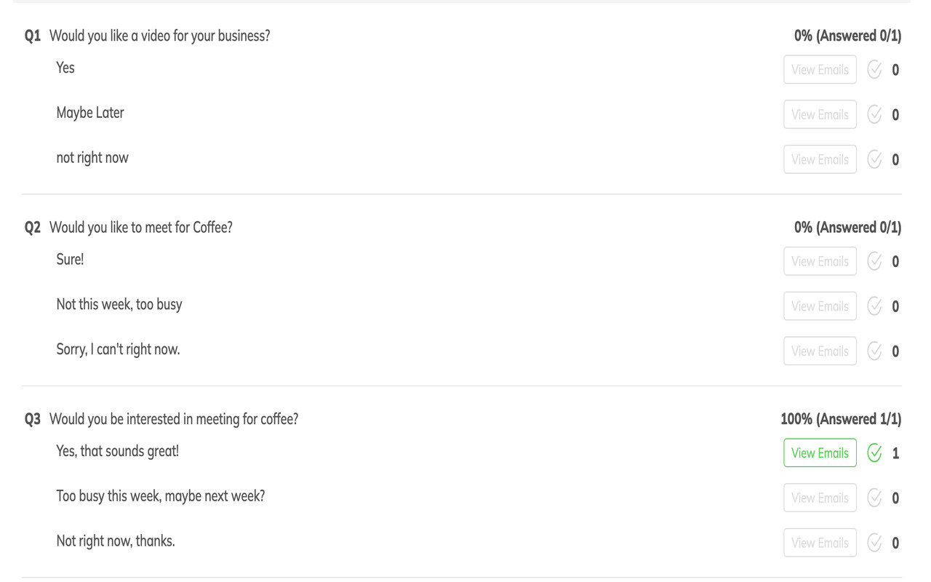The image size is (931, 582).
Task: Click View Emails for Maybe Later
Action: pos(820,115)
